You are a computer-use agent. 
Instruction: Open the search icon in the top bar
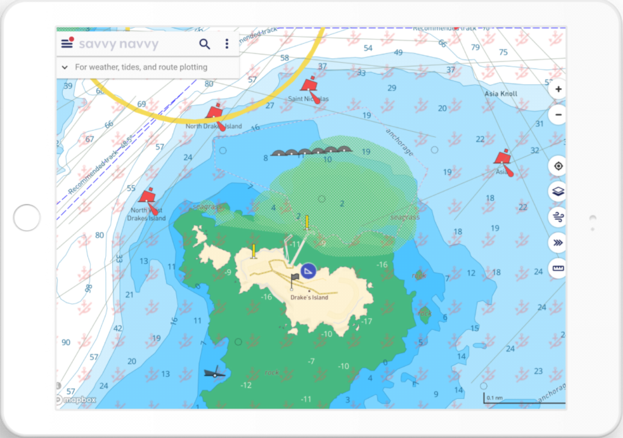(x=205, y=44)
